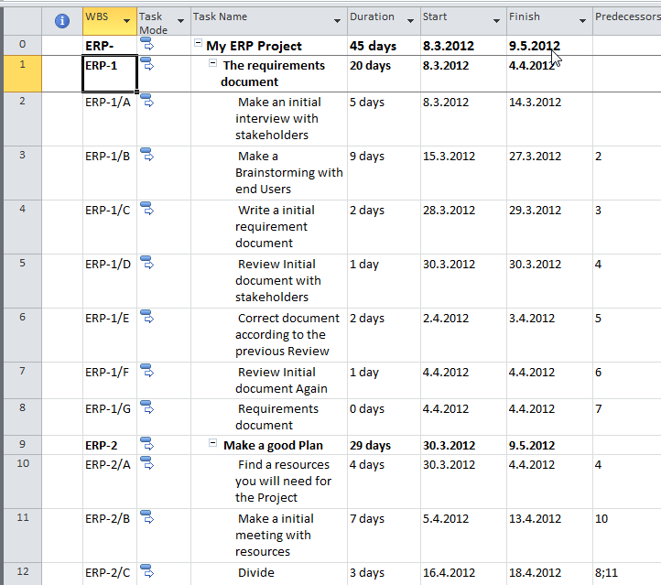Click the task mode icon for ERP-1/C
The width and height of the screenshot is (661, 585).
pyautogui.click(x=147, y=209)
